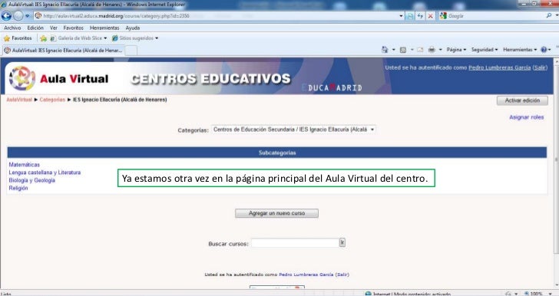559x296 pixels.
Task: Click the compatibility view icon in address bar
Action: point(410,16)
